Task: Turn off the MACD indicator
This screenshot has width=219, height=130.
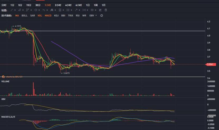Action: click(48, 16)
